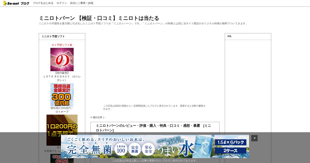Open the LOTO REGACY (ロトレガシィ) text link
Viewport: 310px width, 163px height.
[x=62, y=78]
